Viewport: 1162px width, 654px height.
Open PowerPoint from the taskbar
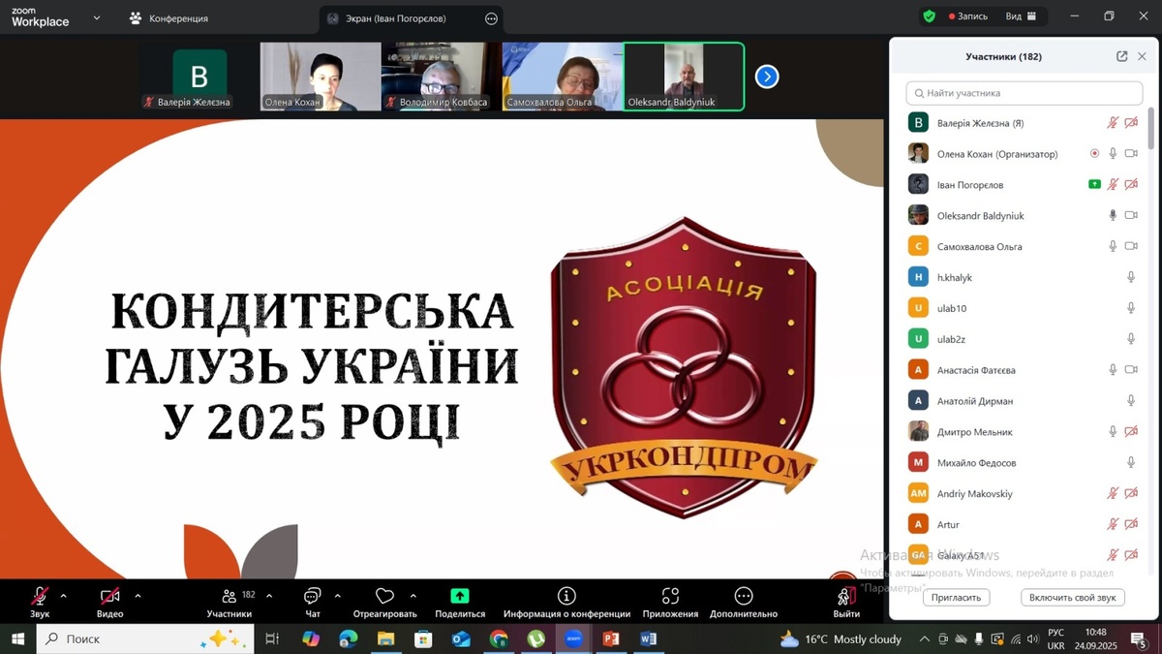(x=611, y=638)
